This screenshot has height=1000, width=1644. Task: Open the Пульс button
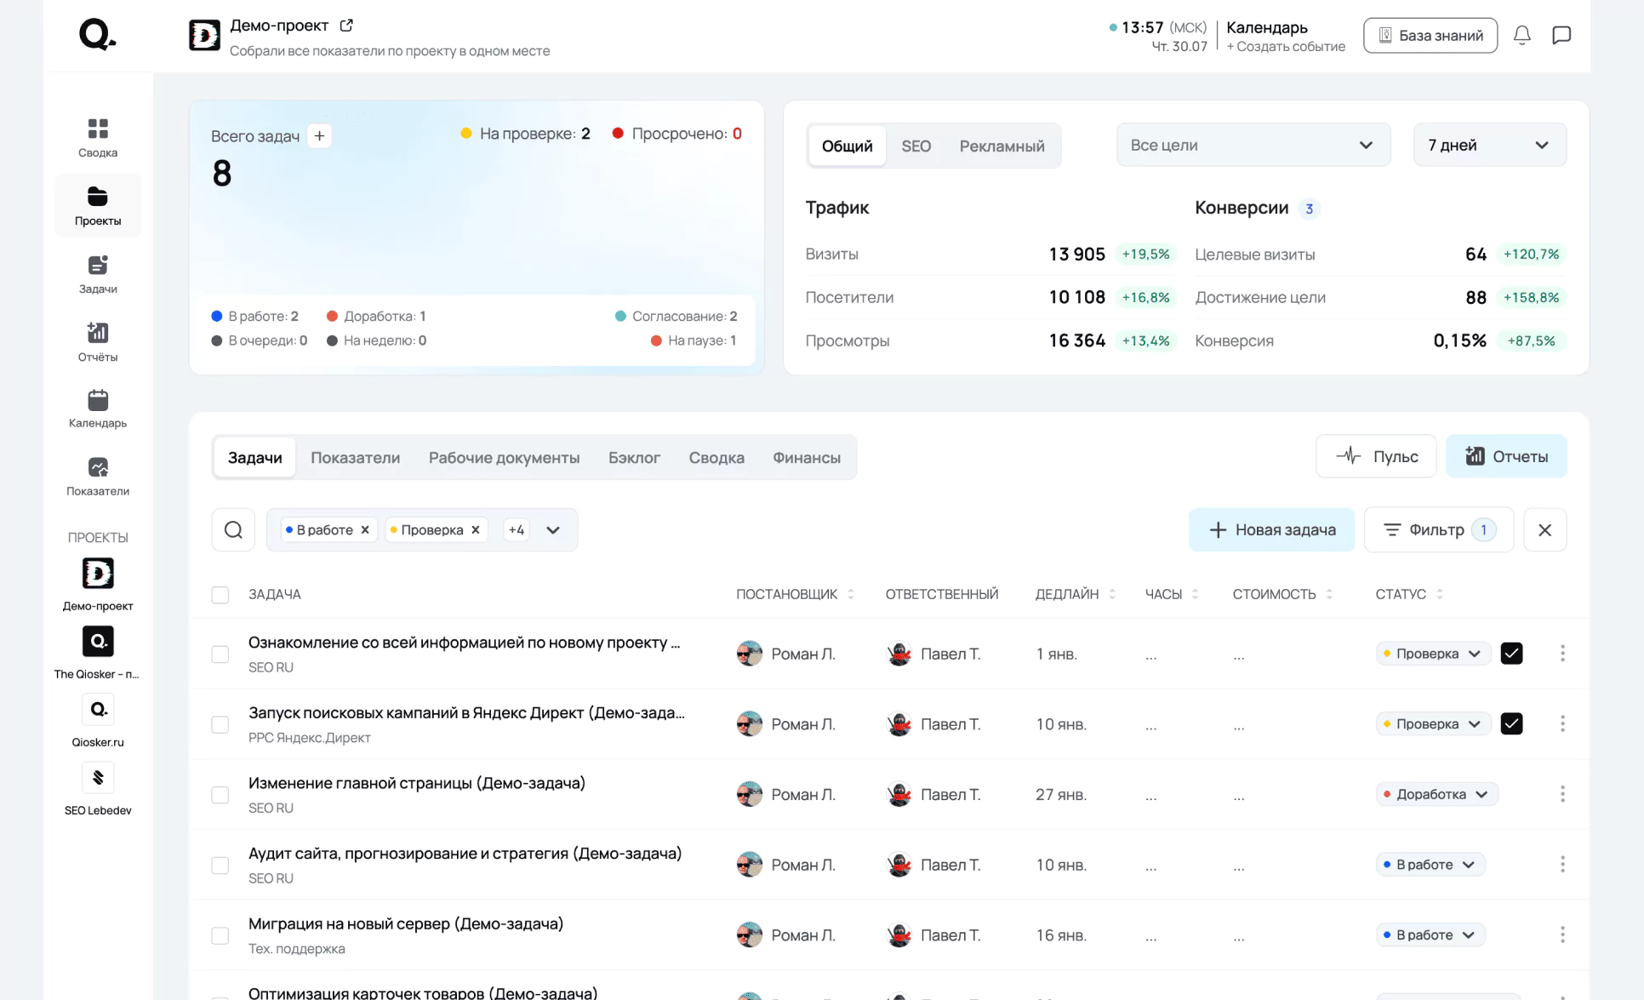coord(1376,456)
